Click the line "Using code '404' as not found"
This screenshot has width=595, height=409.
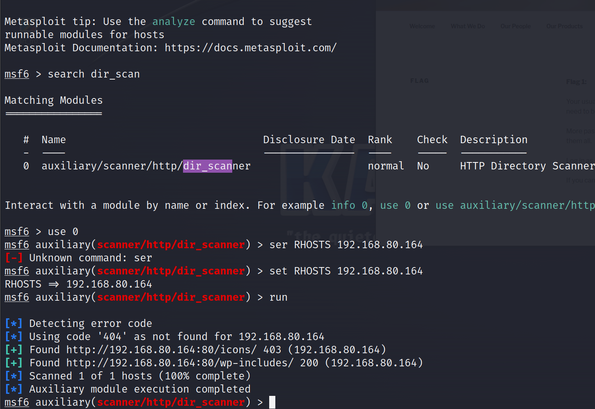[x=176, y=337]
